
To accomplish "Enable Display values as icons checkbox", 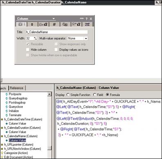I will (56, 50).
